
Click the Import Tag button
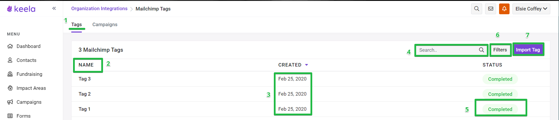coord(528,50)
